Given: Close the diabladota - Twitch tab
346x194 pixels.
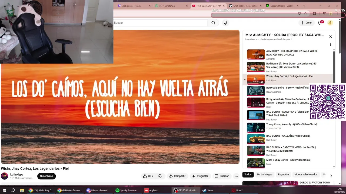Looking at the screenshot, I should point(150,6).
